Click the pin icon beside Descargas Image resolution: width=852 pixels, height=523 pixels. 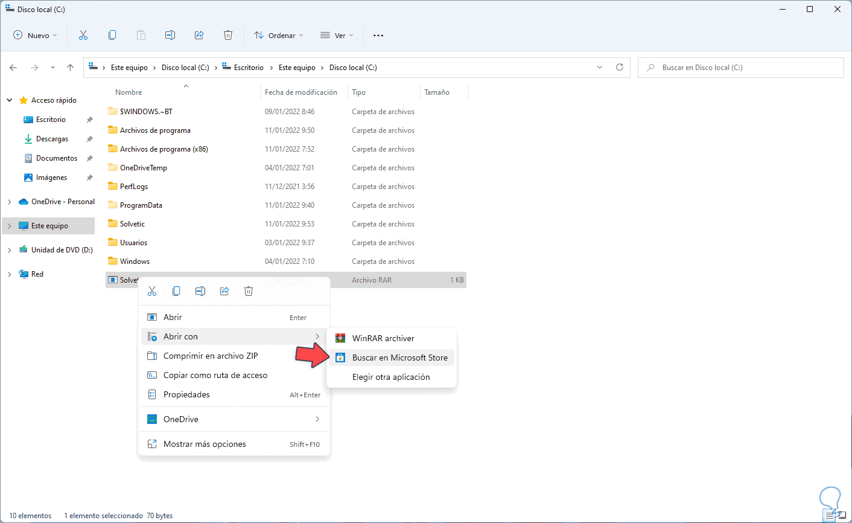pyautogui.click(x=90, y=139)
